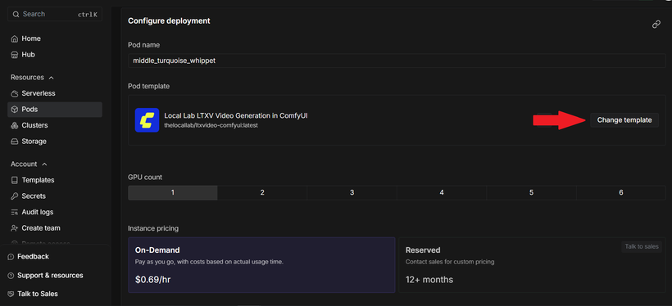Click the $0.69/hr price text
This screenshot has width=672, height=306.
(x=153, y=280)
